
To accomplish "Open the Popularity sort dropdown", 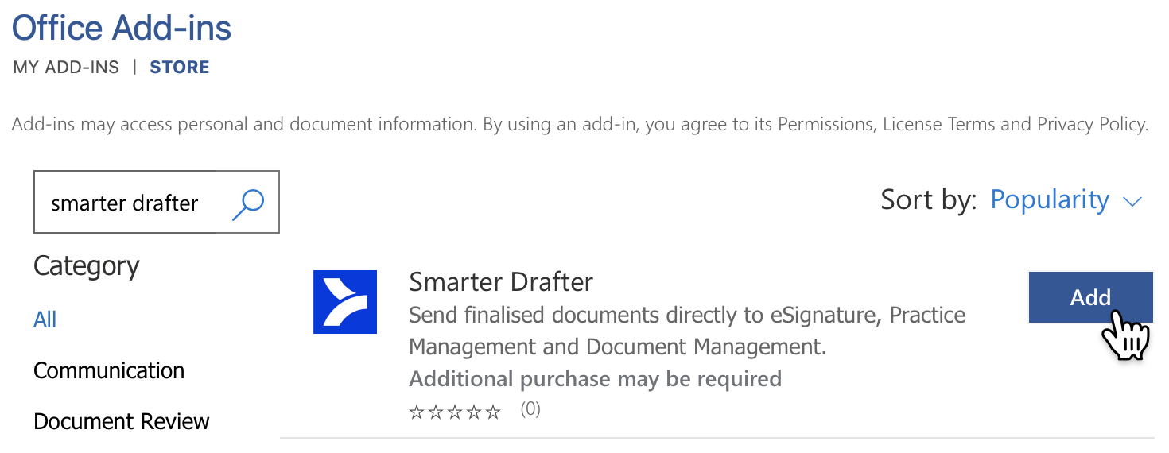I will pyautogui.click(x=1050, y=200).
